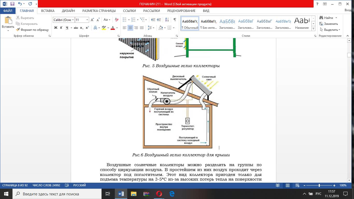
Task: Switch to the ССЫЛКИ tab
Action: (x=129, y=11)
